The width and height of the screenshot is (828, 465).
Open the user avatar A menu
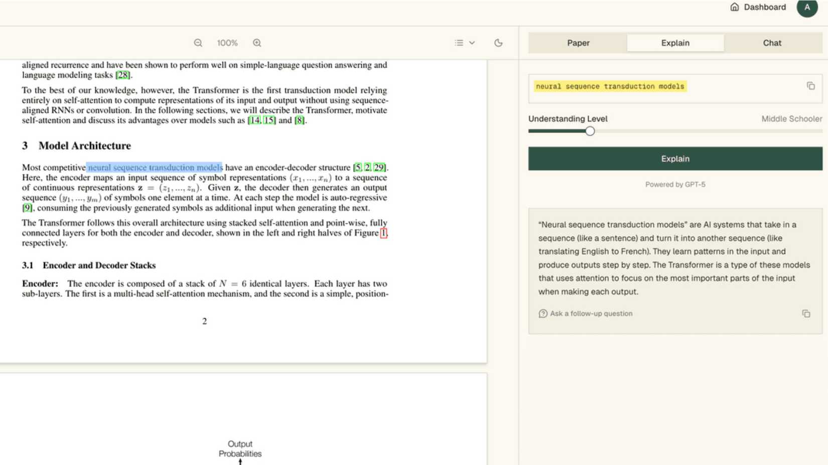[x=807, y=7]
